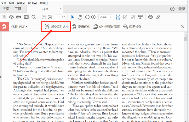
Task: Activate the hand pan tool
Action: [80, 17]
